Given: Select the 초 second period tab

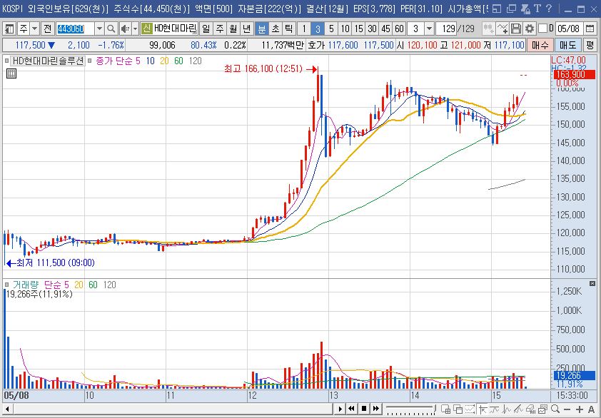Looking at the screenshot, I should coord(276,29).
